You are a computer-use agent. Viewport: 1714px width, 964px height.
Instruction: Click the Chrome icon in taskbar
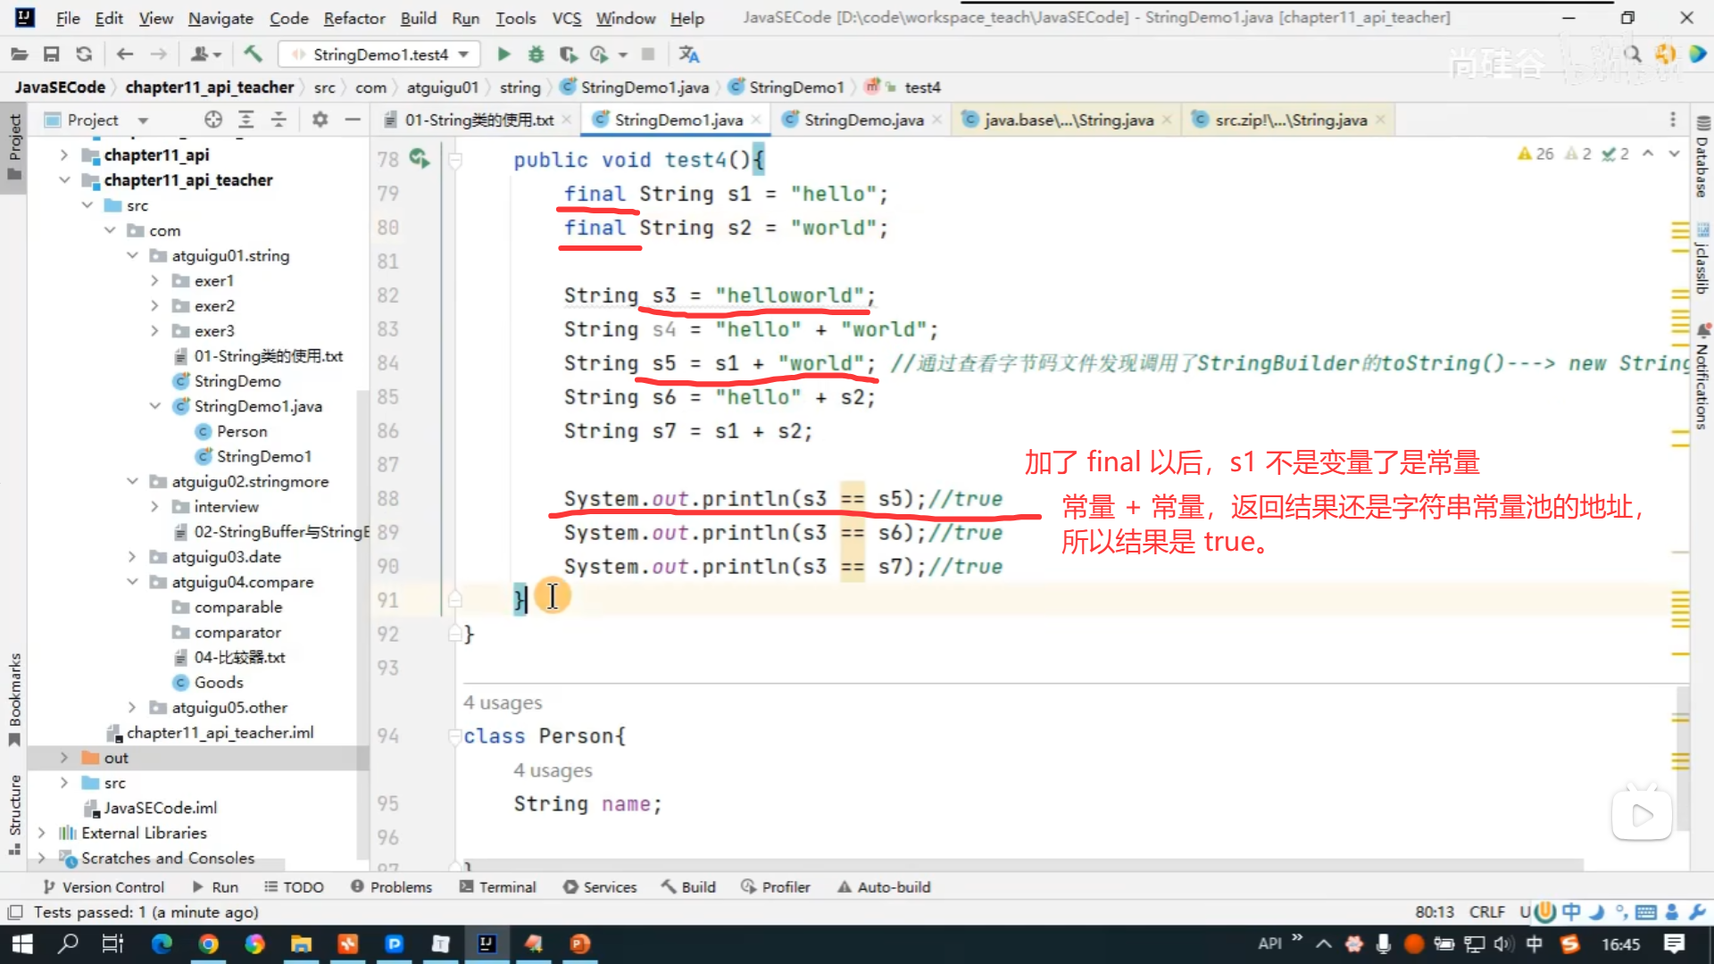tap(208, 943)
